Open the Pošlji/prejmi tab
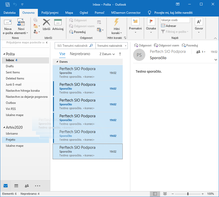 click(50, 13)
